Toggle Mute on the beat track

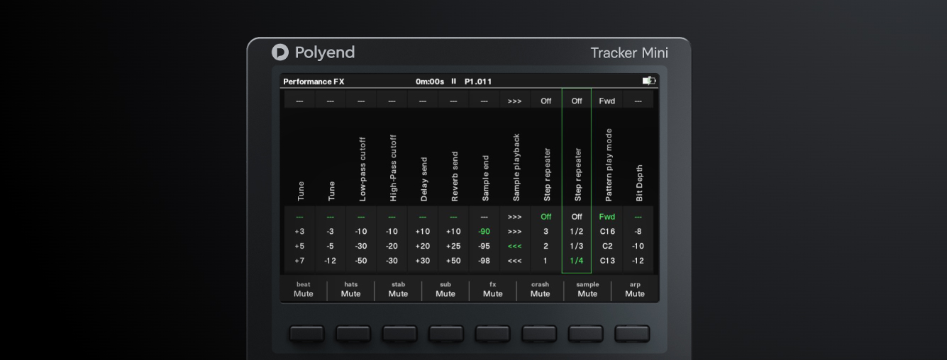click(x=304, y=290)
